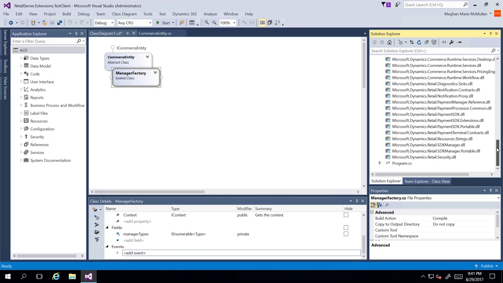Click the Refresh icon in Solution Explorer
The height and width of the screenshot is (283, 503).
coord(419,42)
